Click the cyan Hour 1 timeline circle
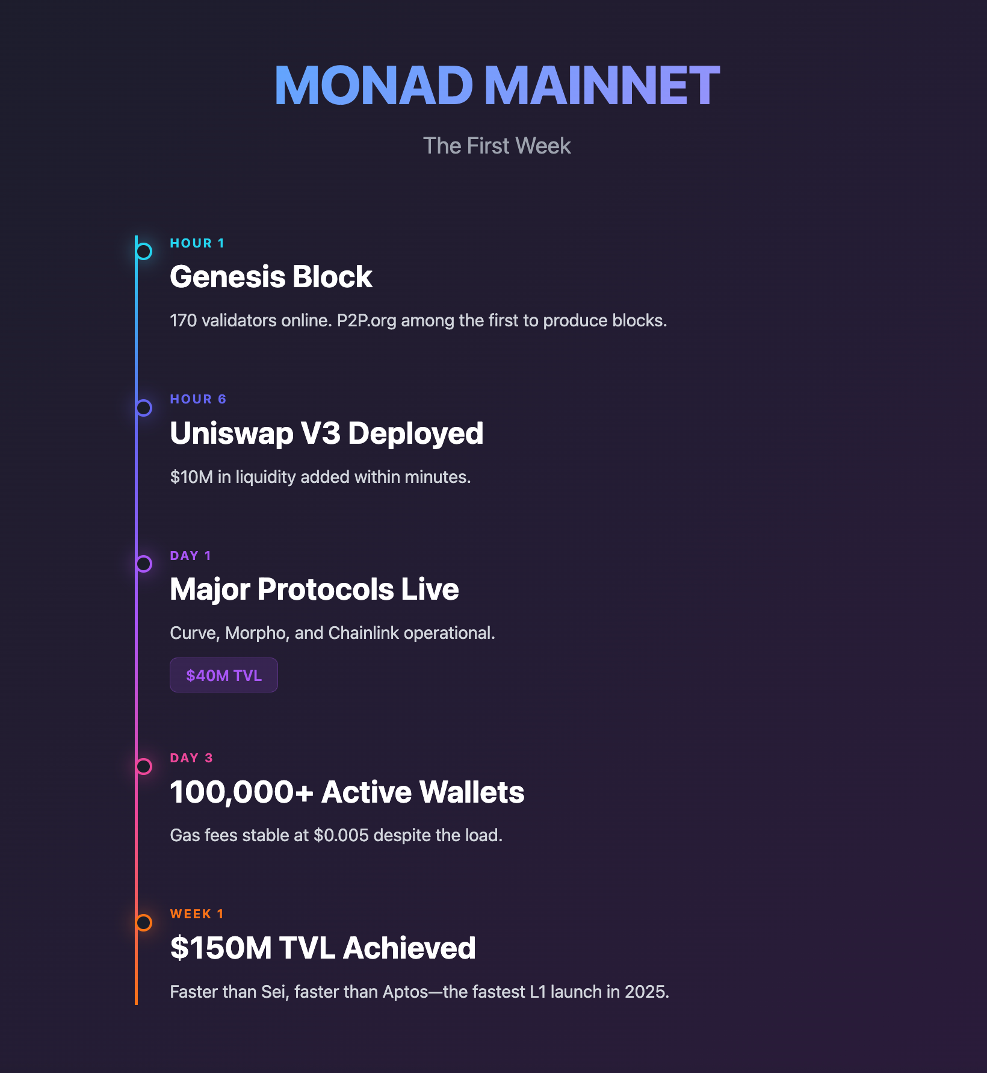 144,251
